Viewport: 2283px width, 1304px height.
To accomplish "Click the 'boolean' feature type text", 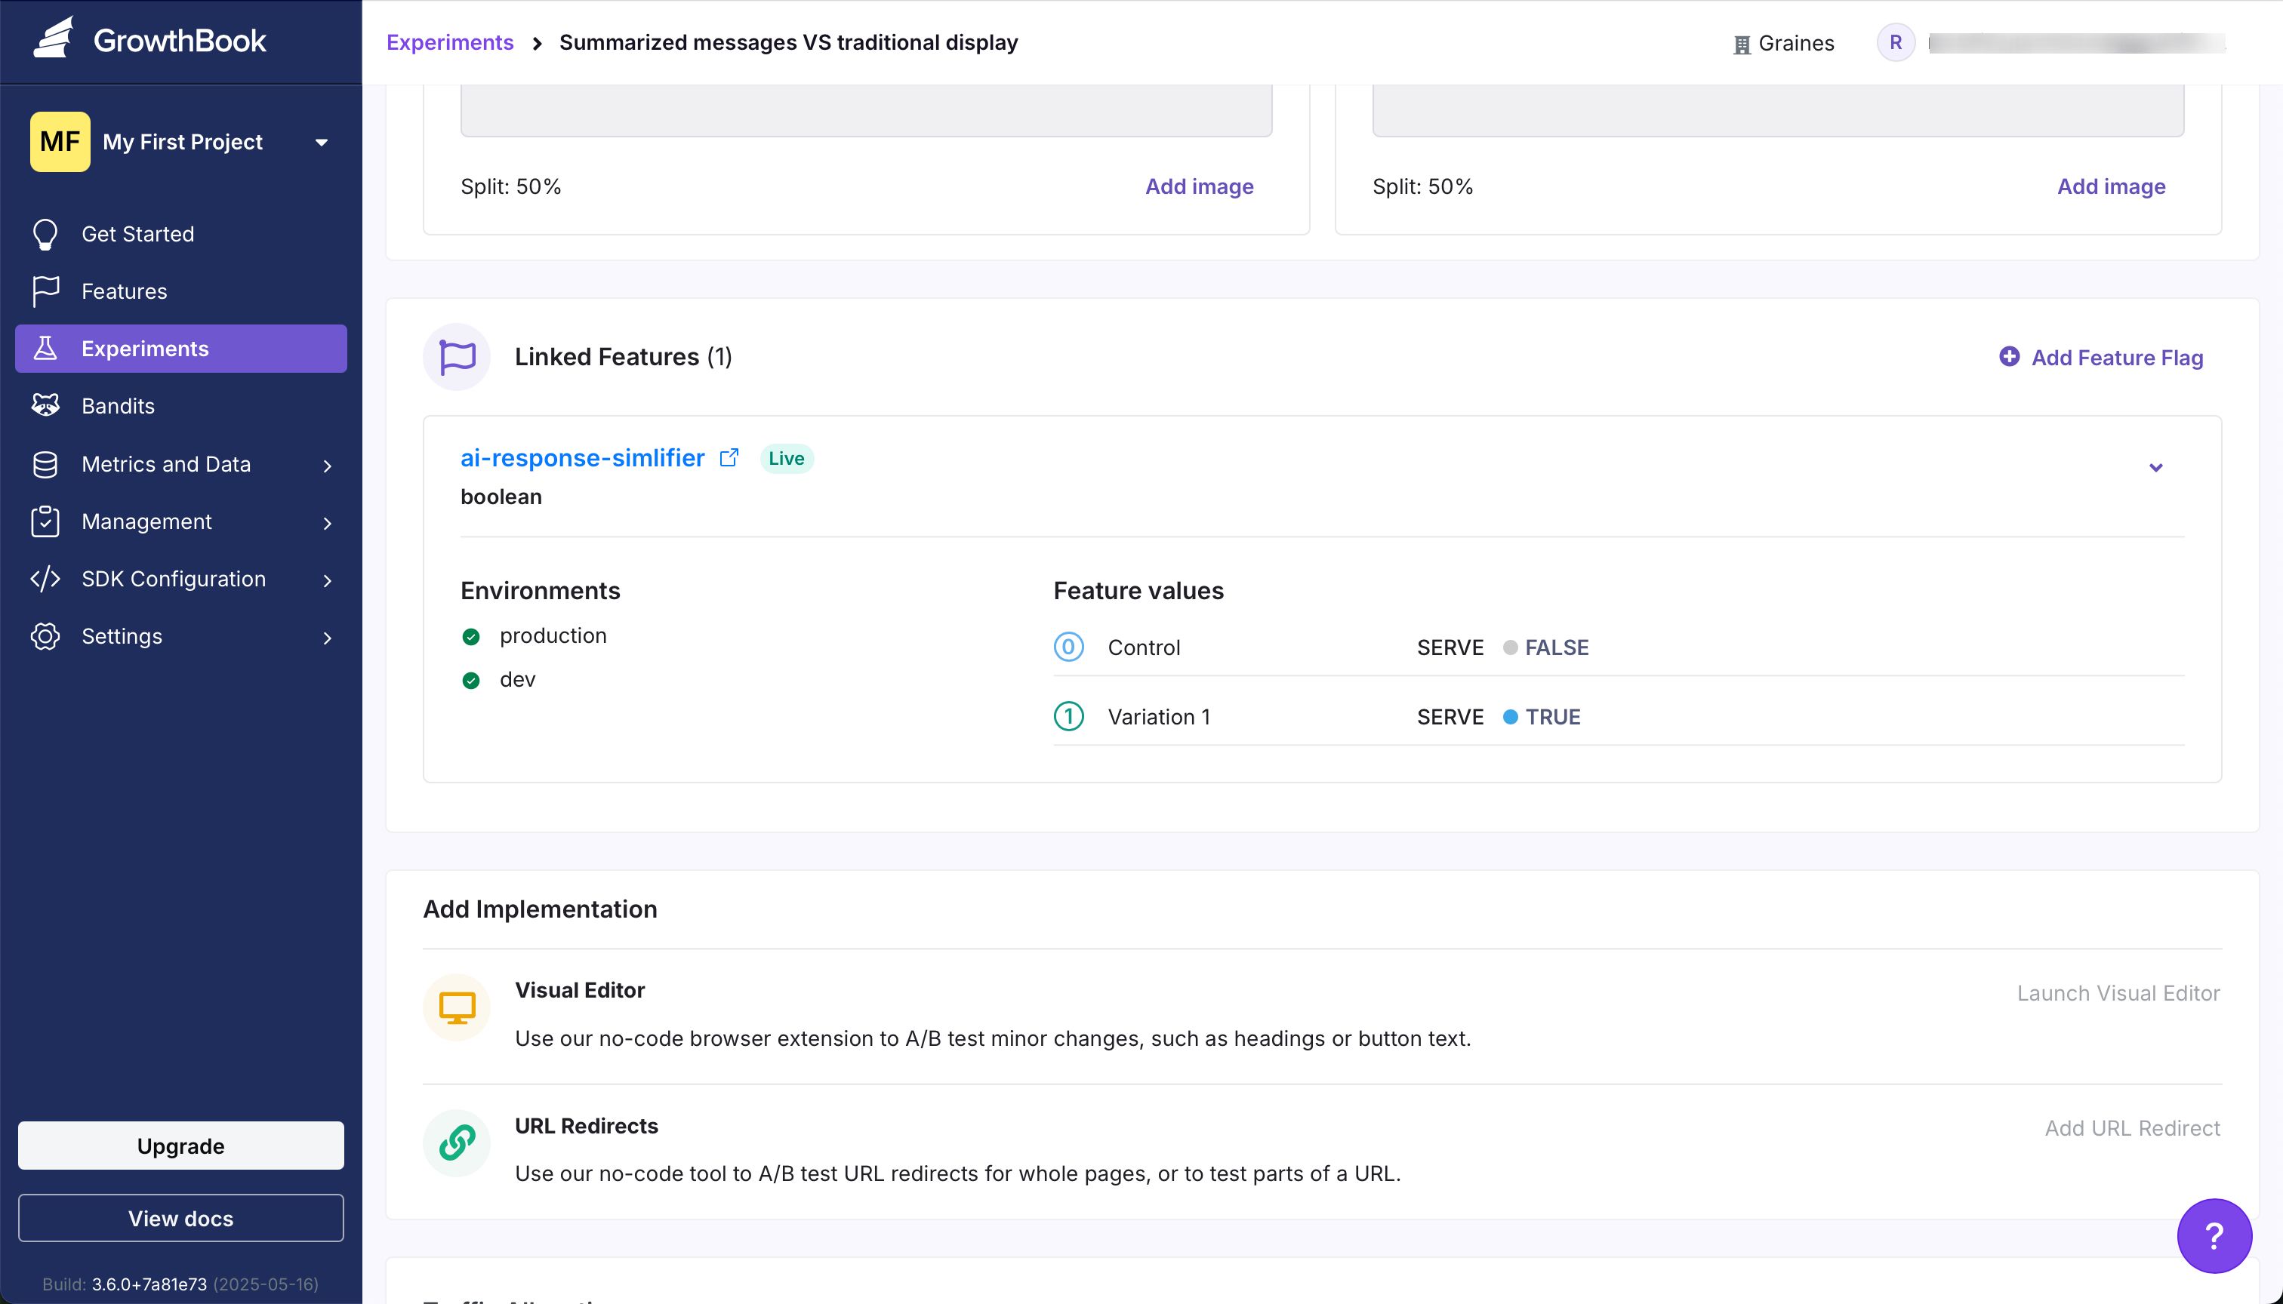I will [501, 497].
